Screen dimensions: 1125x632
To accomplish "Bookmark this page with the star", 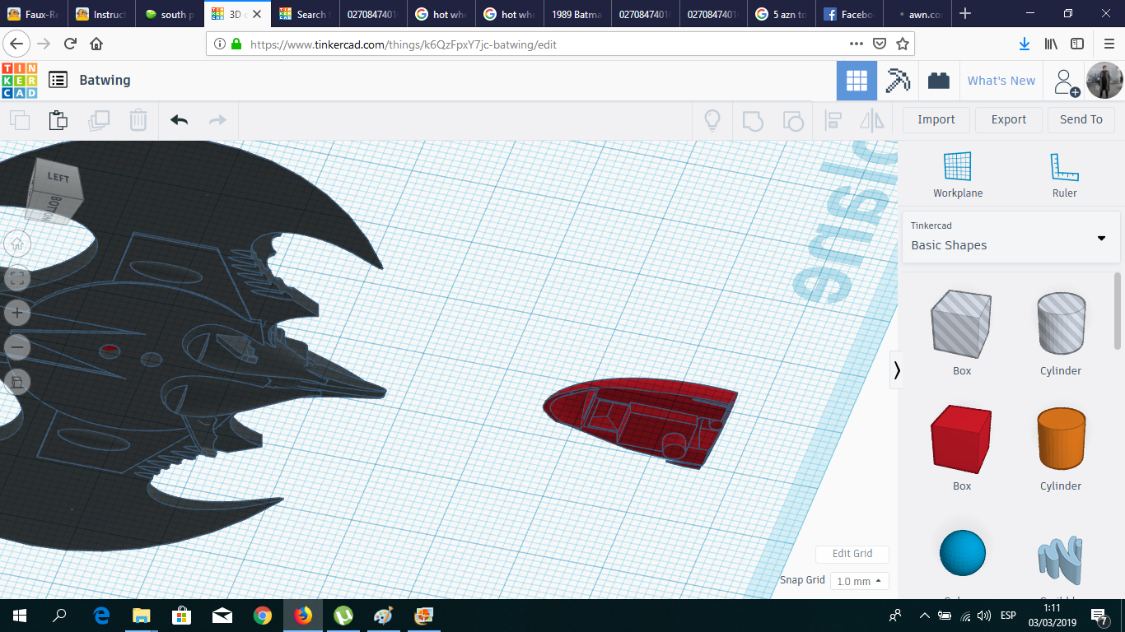I will coord(903,44).
